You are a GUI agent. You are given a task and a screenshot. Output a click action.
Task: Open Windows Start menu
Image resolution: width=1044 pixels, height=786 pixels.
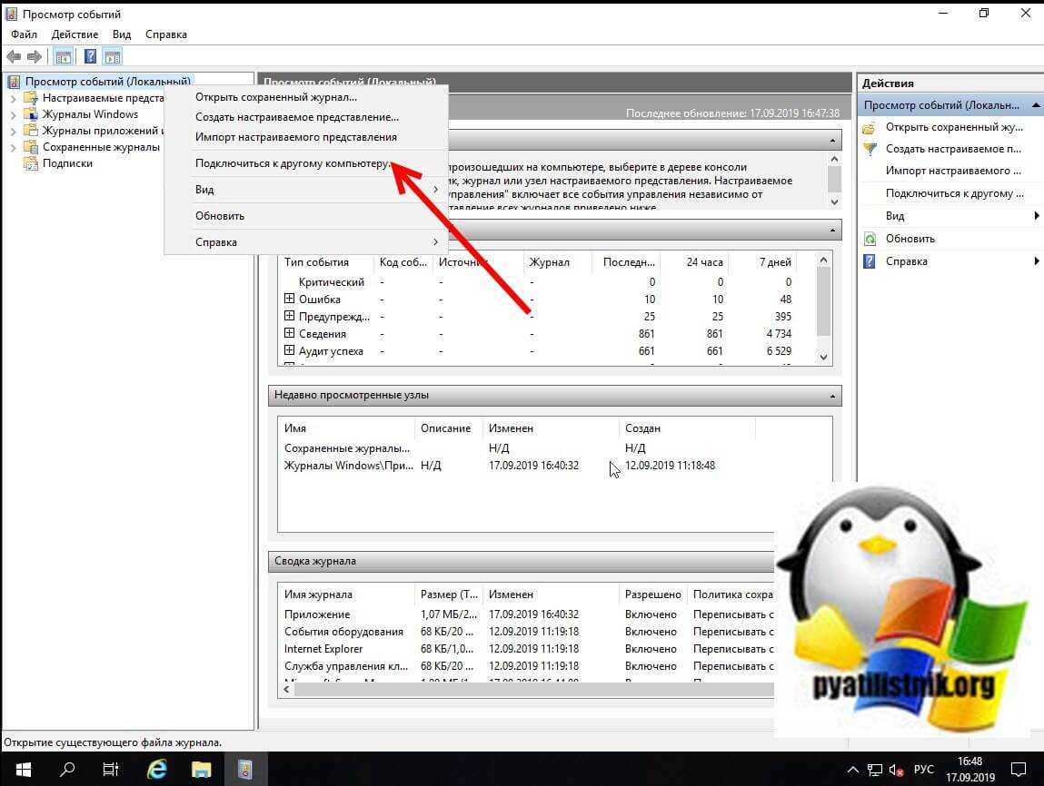[22, 769]
